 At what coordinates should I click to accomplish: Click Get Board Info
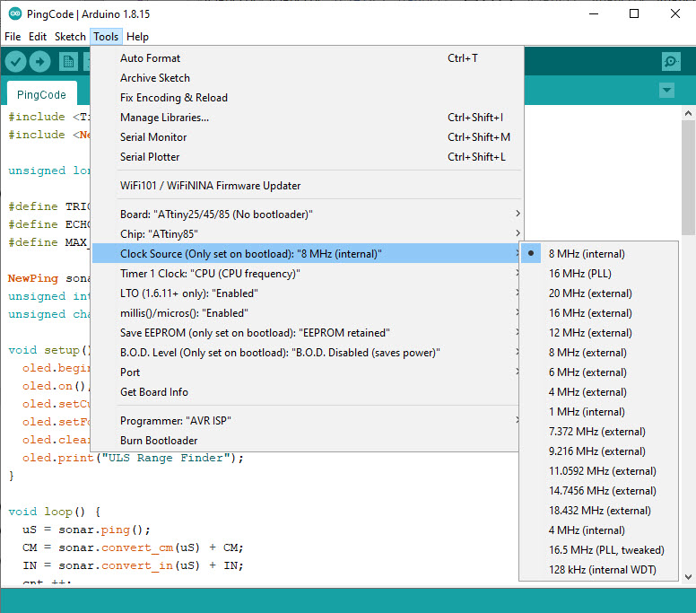pyautogui.click(x=154, y=392)
